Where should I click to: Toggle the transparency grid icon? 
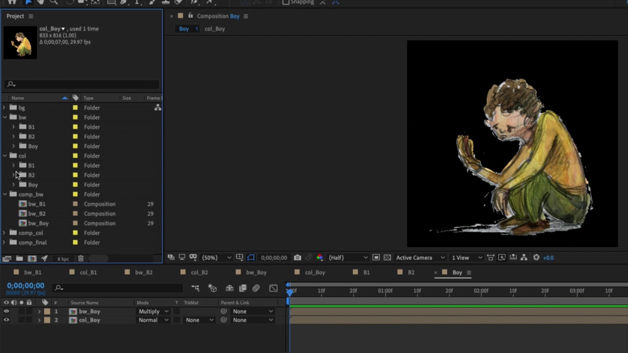pos(387,257)
